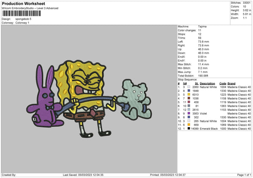Image resolution: width=253 pixels, height=178 pixels.
Task: Click the Zoom value '1:1'
Action: pos(245,18)
